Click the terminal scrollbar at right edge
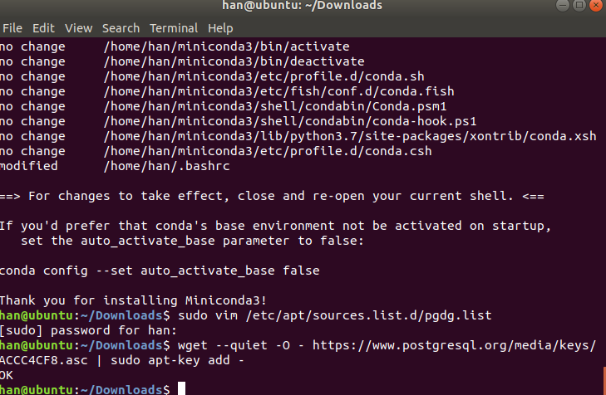 coord(604,380)
